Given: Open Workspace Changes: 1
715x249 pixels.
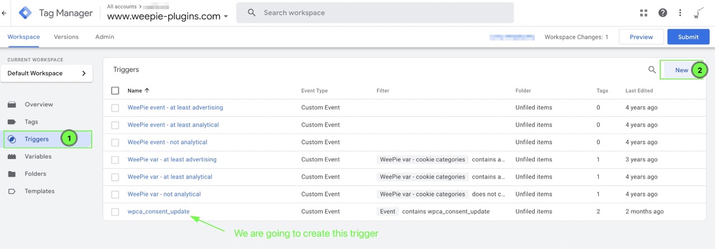Looking at the screenshot, I should pyautogui.click(x=576, y=37).
